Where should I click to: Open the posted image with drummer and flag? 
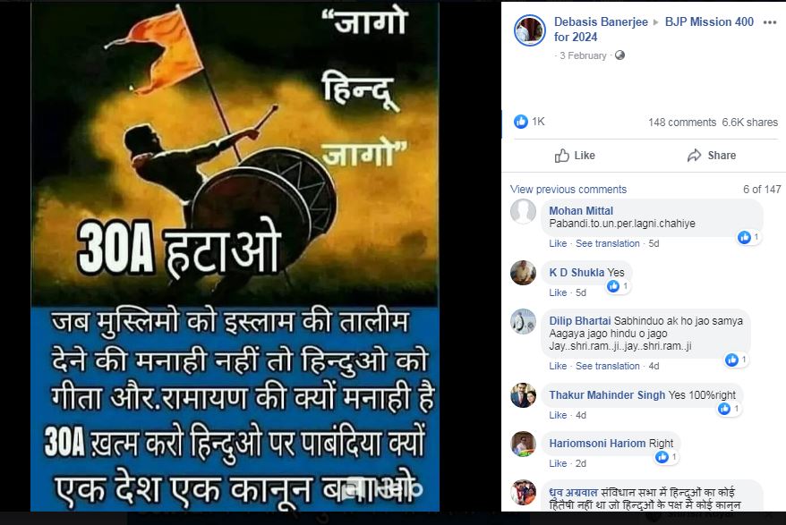(x=235, y=257)
